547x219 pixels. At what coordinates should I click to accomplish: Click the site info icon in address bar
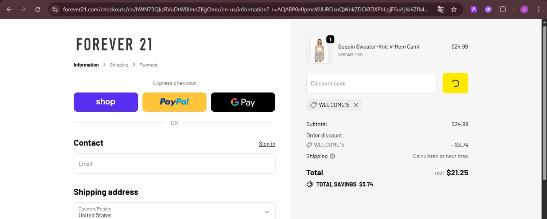(55, 9)
